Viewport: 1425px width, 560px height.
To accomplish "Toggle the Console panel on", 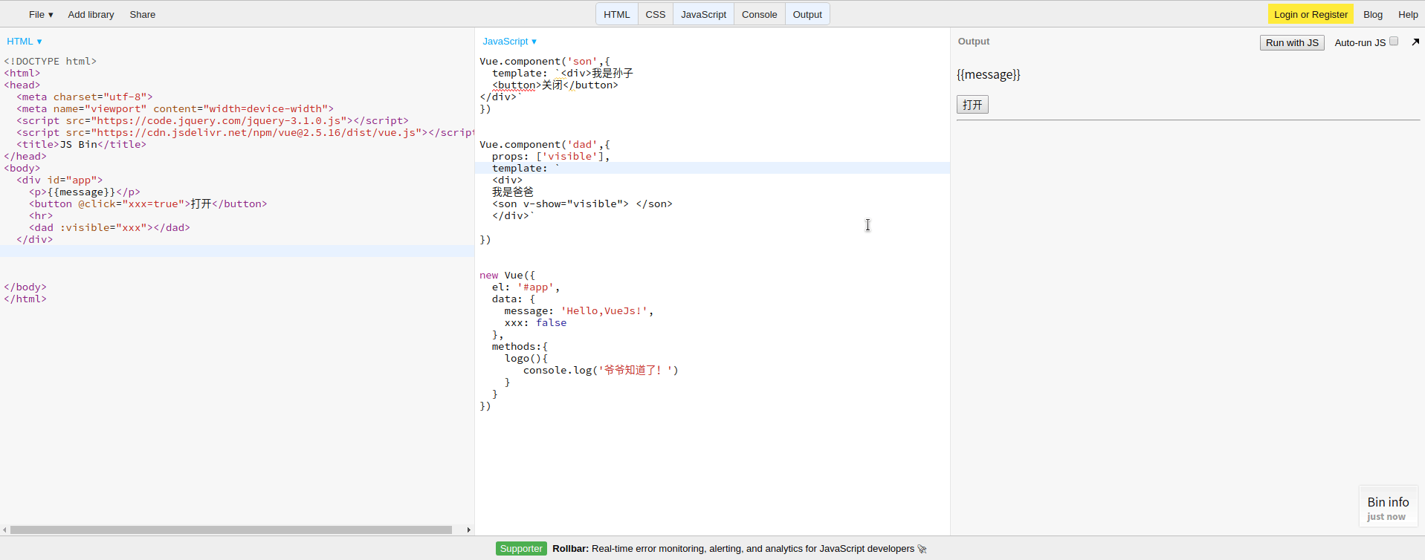I will 759,14.
